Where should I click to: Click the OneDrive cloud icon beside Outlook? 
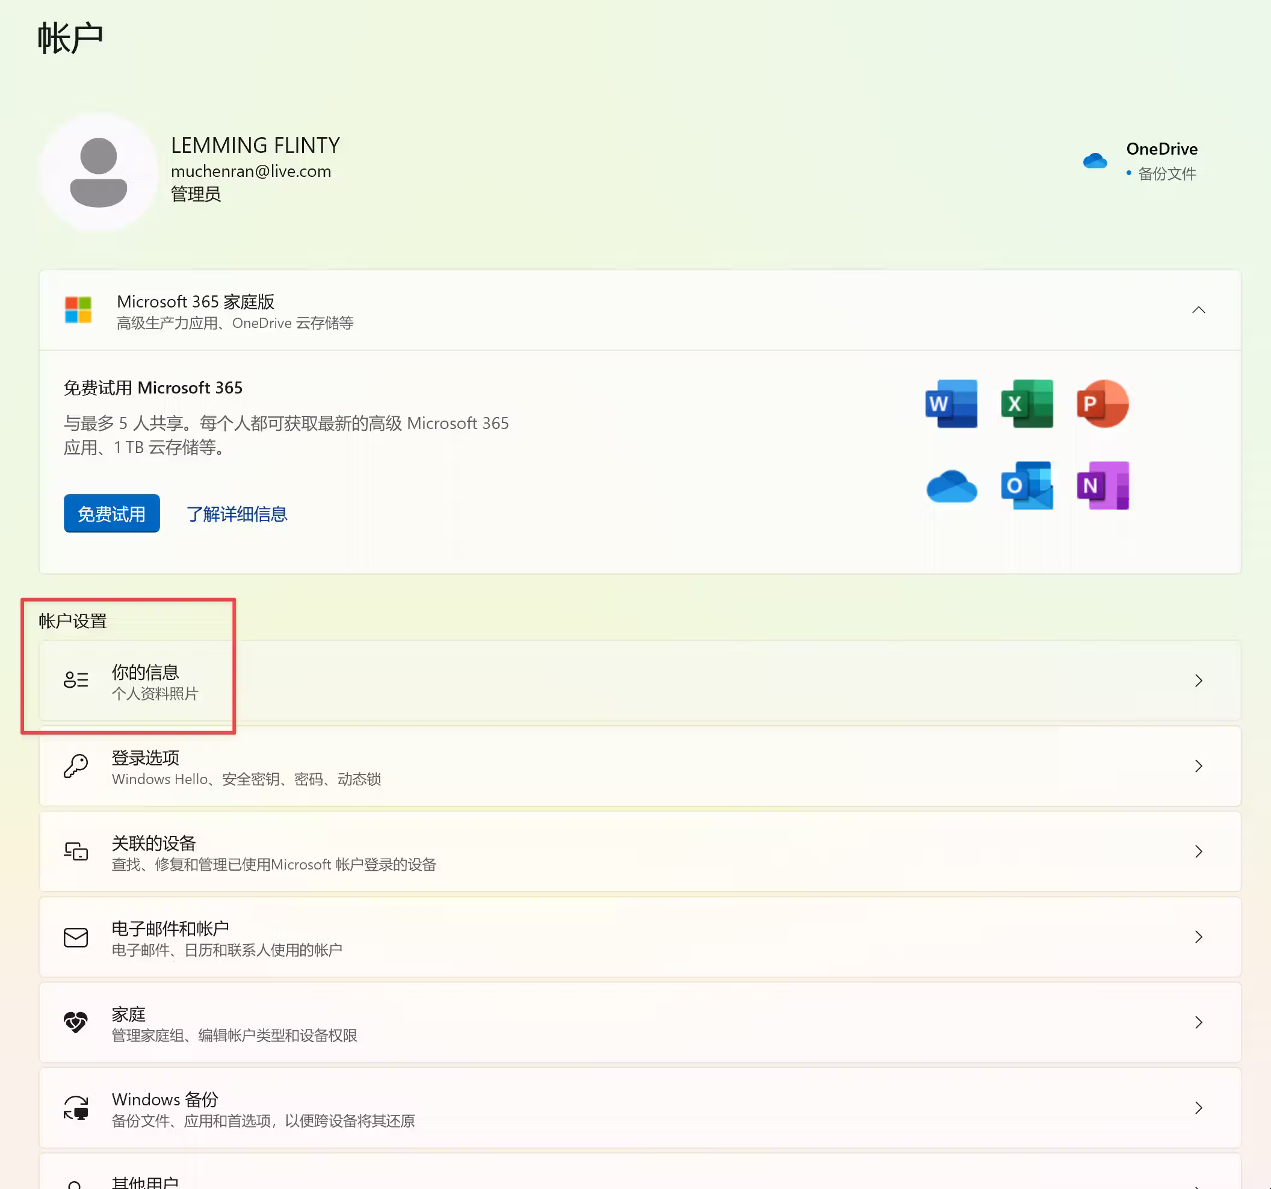coord(951,487)
